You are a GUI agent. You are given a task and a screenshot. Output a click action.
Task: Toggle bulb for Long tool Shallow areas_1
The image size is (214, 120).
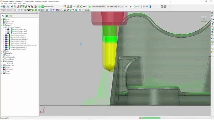pos(6,49)
